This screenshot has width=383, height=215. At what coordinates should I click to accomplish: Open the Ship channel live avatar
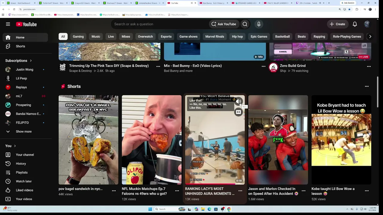coord(273,67)
